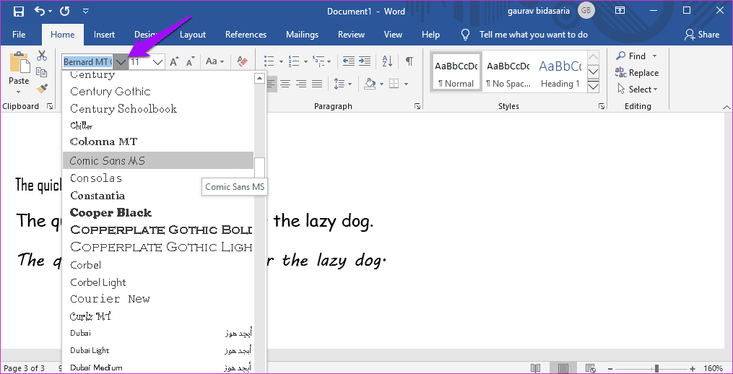
Task: Click the font list scroll up arrow
Action: 259,78
